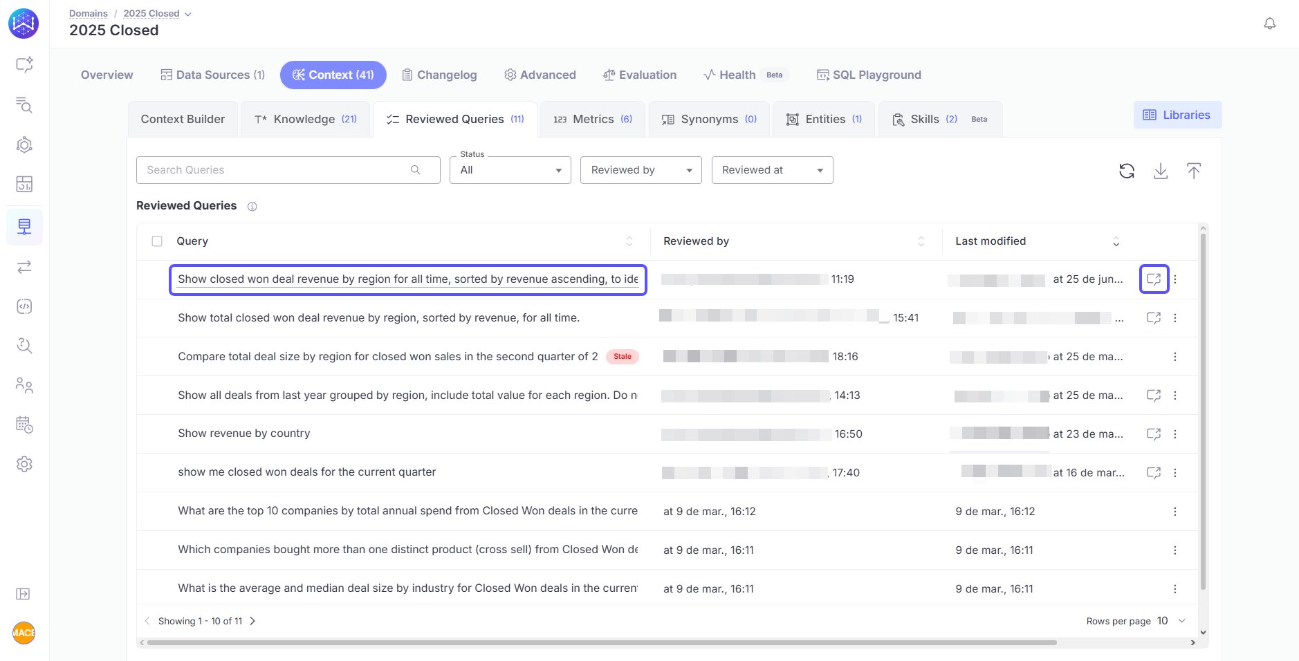Open the users icon in sidebar
Screen dimensions: 1299x661
click(x=24, y=385)
